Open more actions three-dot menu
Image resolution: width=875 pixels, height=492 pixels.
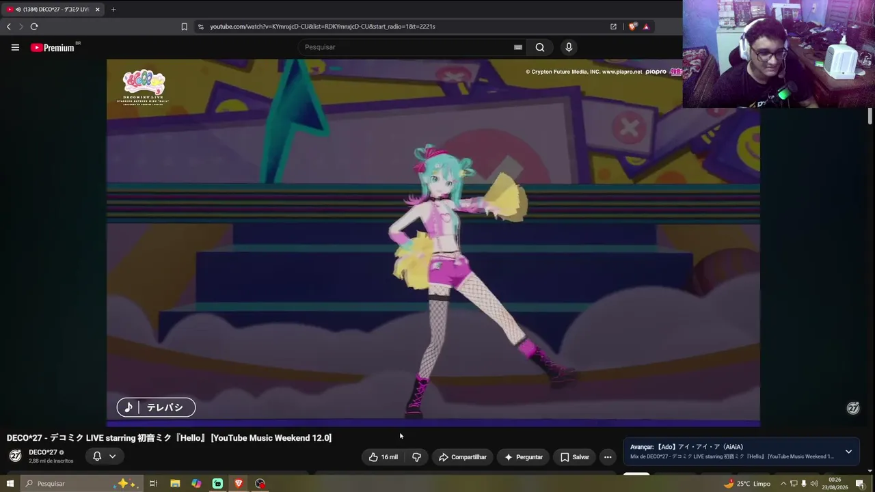point(608,457)
